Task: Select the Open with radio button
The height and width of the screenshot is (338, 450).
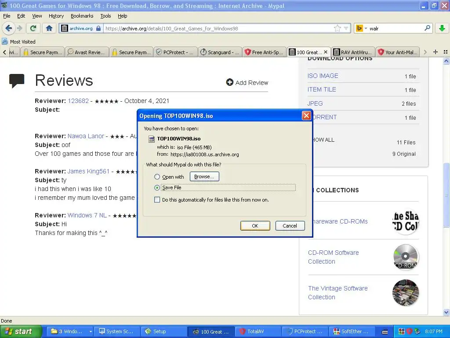Action: point(157,177)
